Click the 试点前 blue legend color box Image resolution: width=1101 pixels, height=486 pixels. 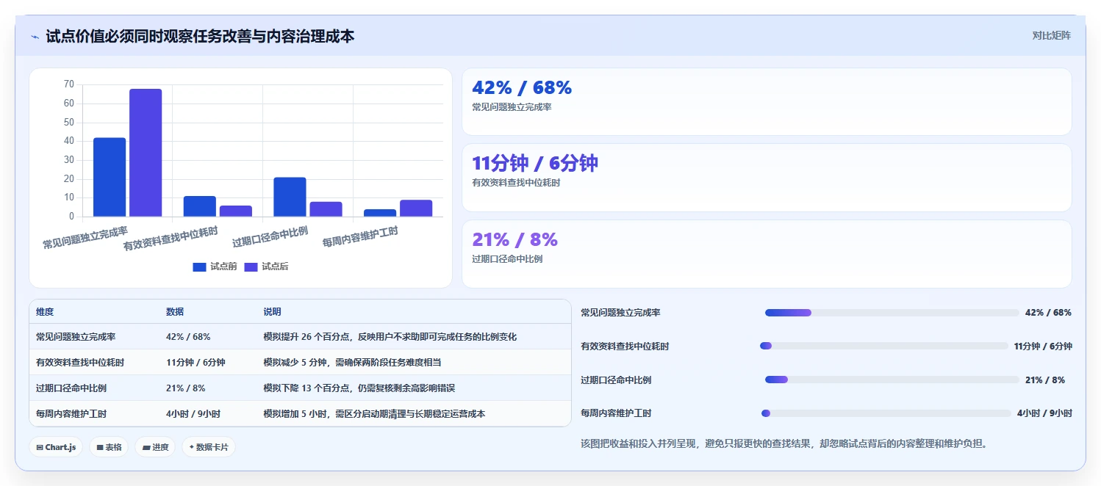[200, 266]
